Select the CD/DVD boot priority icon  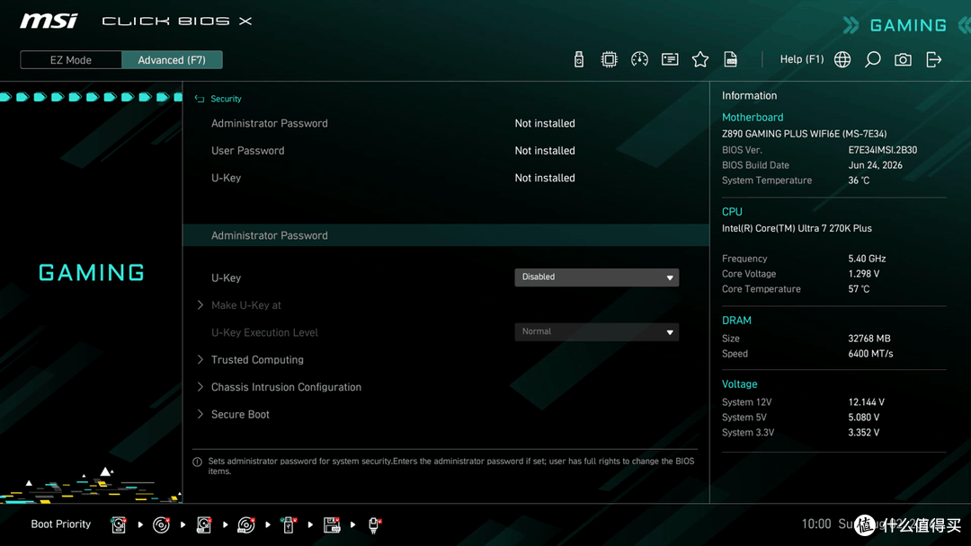point(161,525)
